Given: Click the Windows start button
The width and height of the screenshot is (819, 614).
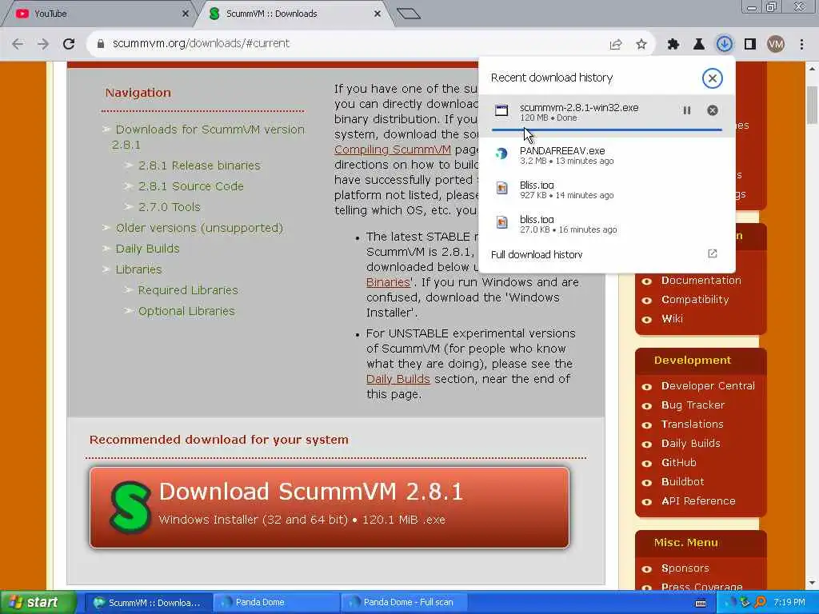Looking at the screenshot, I should click(x=38, y=603).
